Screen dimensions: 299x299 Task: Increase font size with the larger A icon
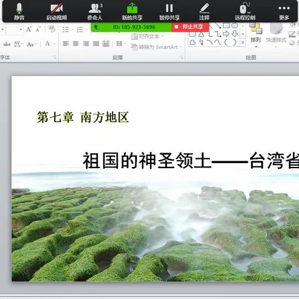[29, 29]
